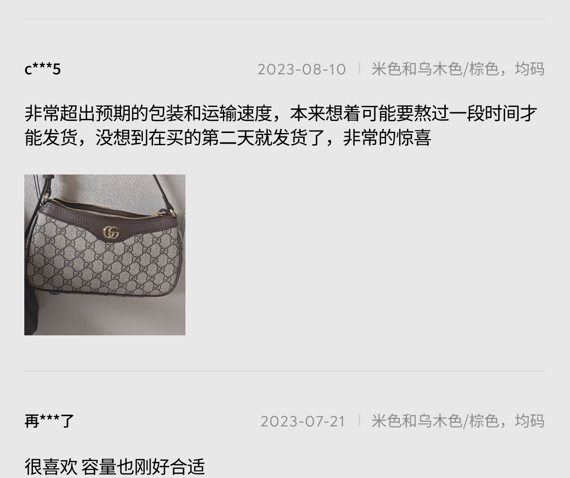Click the vertical separator after 2023-08-10
This screenshot has width=570, height=478.
[359, 69]
